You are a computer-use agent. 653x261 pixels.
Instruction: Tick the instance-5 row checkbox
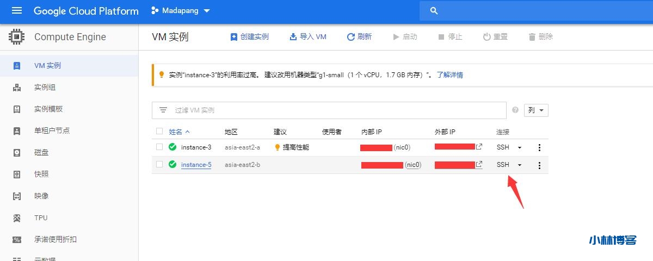(x=159, y=164)
